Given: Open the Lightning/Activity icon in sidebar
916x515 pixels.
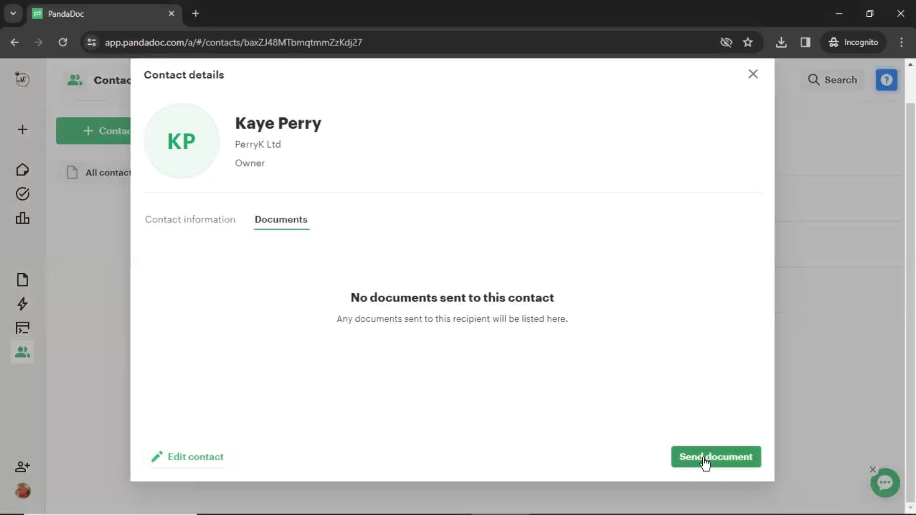Looking at the screenshot, I should pyautogui.click(x=22, y=303).
